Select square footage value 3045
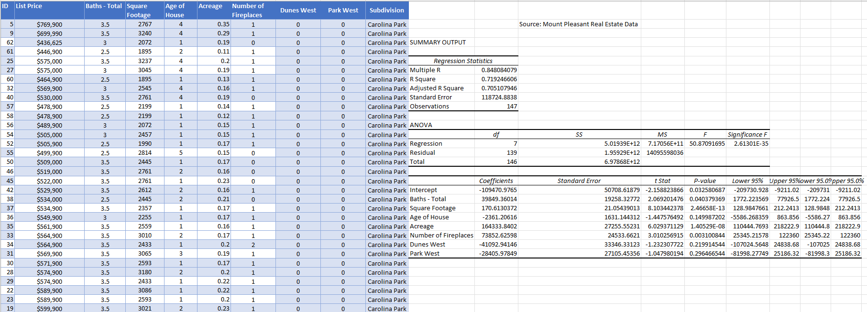 tap(145, 70)
